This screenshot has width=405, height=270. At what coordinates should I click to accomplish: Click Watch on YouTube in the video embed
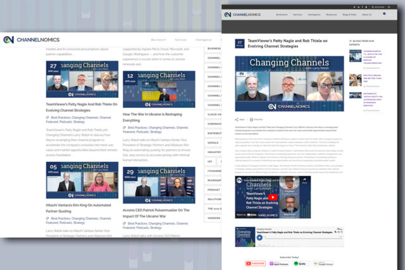246,214
